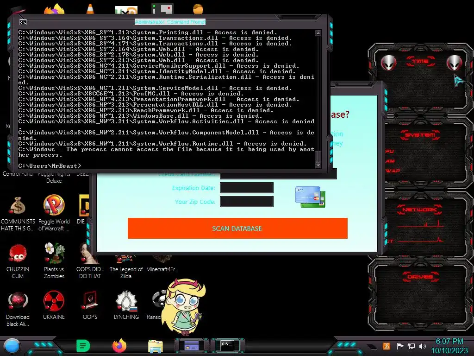Click the C:\Users\MrBeast> prompt line

(50, 166)
